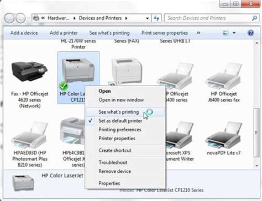This screenshot has height=201, width=262.
Task: Close the Devices and Printers window
Action: pos(251,3)
